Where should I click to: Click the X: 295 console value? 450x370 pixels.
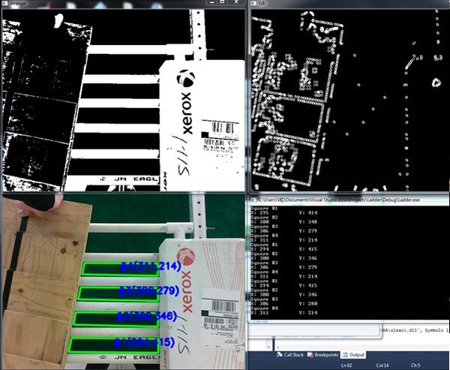[259, 213]
